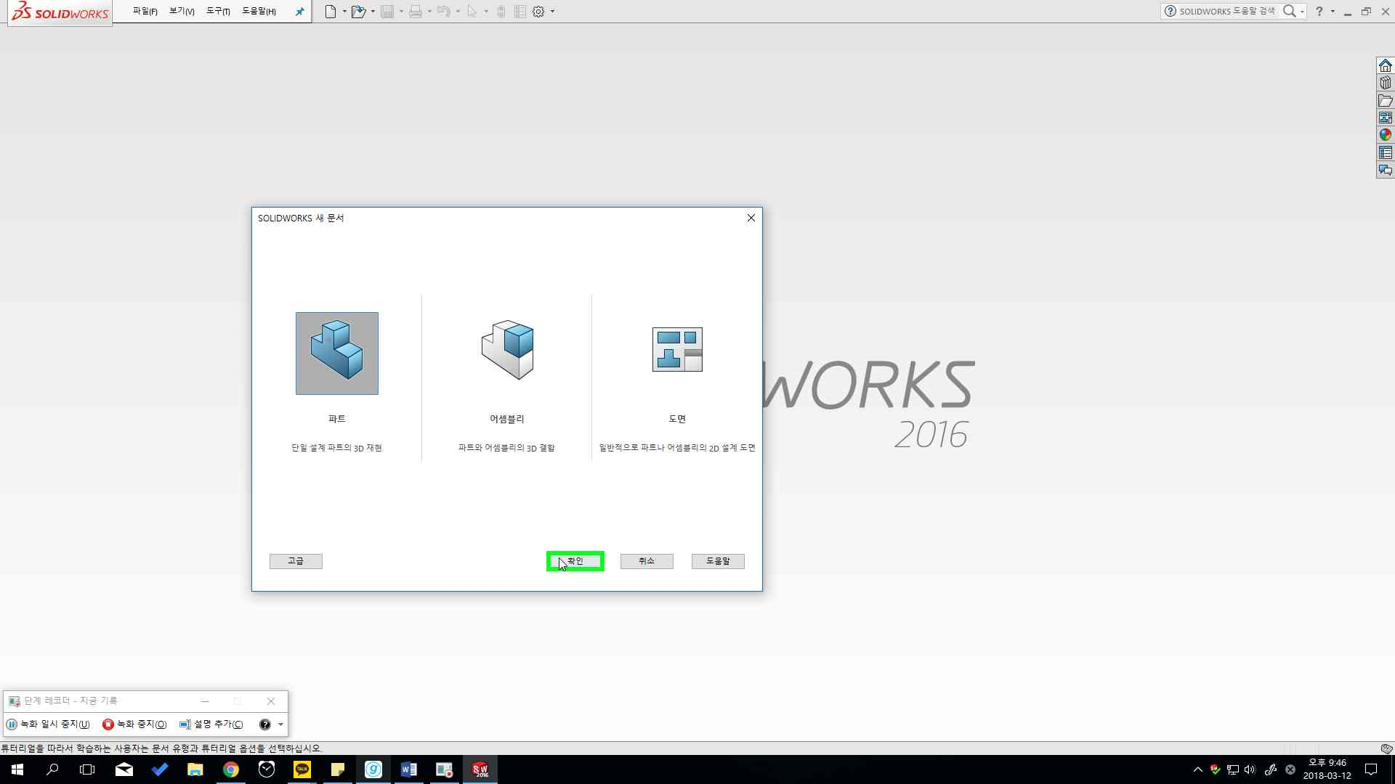Expand the search magnifier dropdown arrow
This screenshot has width=1395, height=784.
point(1302,12)
